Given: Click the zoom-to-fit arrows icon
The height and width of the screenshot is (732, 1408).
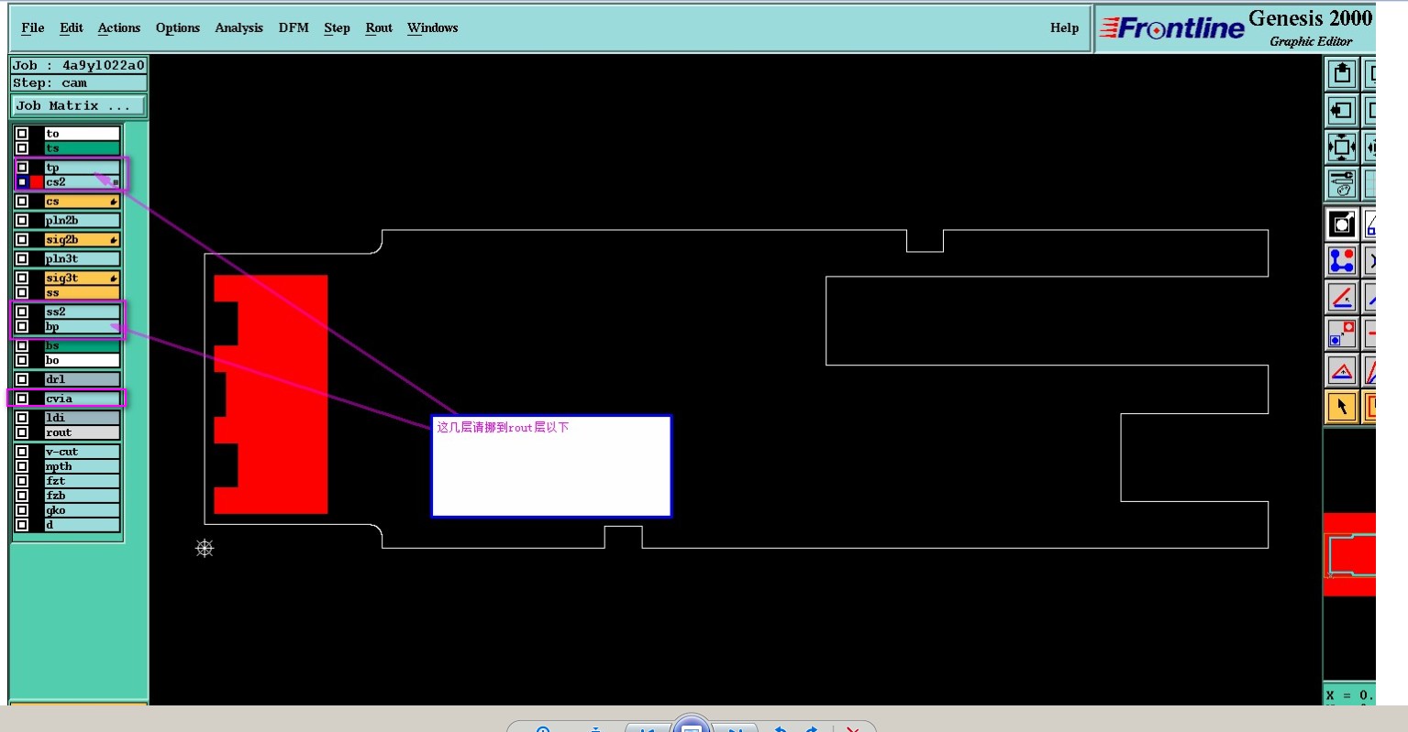Looking at the screenshot, I should (1342, 147).
